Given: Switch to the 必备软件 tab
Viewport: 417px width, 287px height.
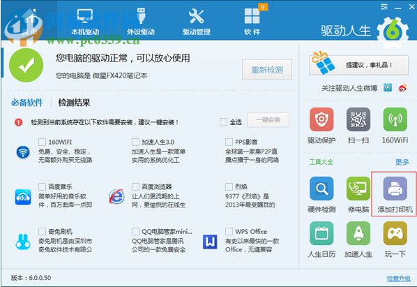Looking at the screenshot, I should click(x=27, y=103).
